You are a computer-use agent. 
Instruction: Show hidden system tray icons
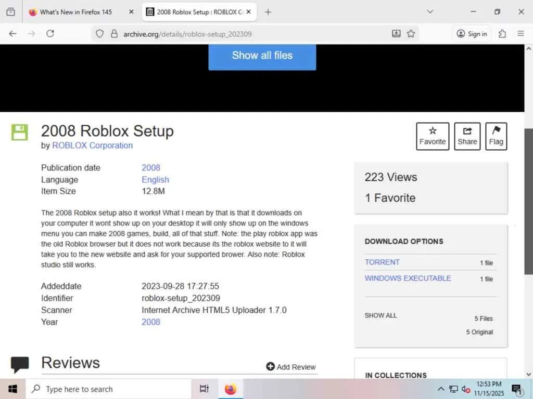pyautogui.click(x=441, y=389)
